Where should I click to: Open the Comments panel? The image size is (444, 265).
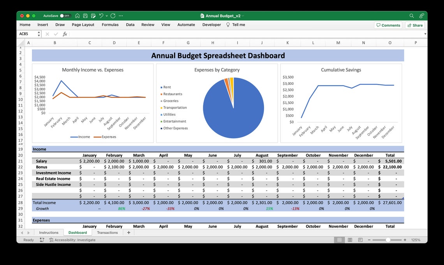pos(388,25)
